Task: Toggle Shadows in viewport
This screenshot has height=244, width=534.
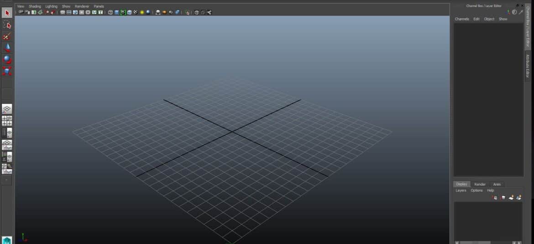Action: 148,12
